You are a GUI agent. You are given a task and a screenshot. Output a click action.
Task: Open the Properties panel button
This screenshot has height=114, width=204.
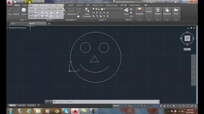(x=140, y=11)
